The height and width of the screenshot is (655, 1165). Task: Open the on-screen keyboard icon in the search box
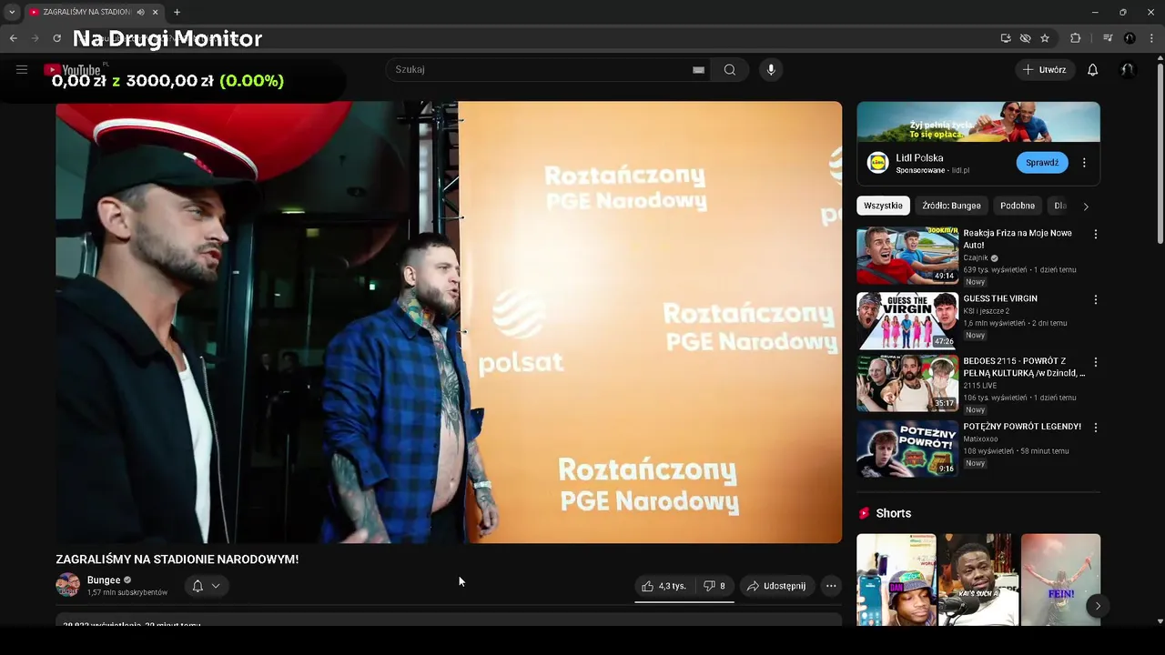point(698,70)
